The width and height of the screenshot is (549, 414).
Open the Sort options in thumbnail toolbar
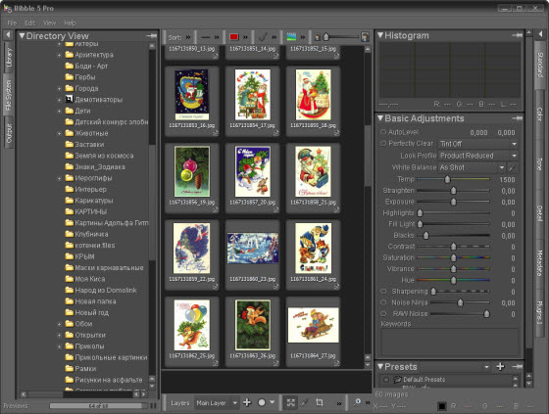pos(178,37)
